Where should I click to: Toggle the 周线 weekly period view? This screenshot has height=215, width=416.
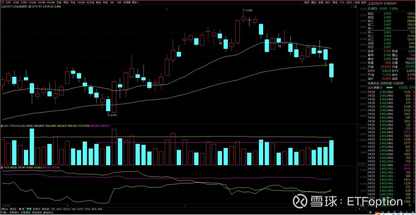65,2
